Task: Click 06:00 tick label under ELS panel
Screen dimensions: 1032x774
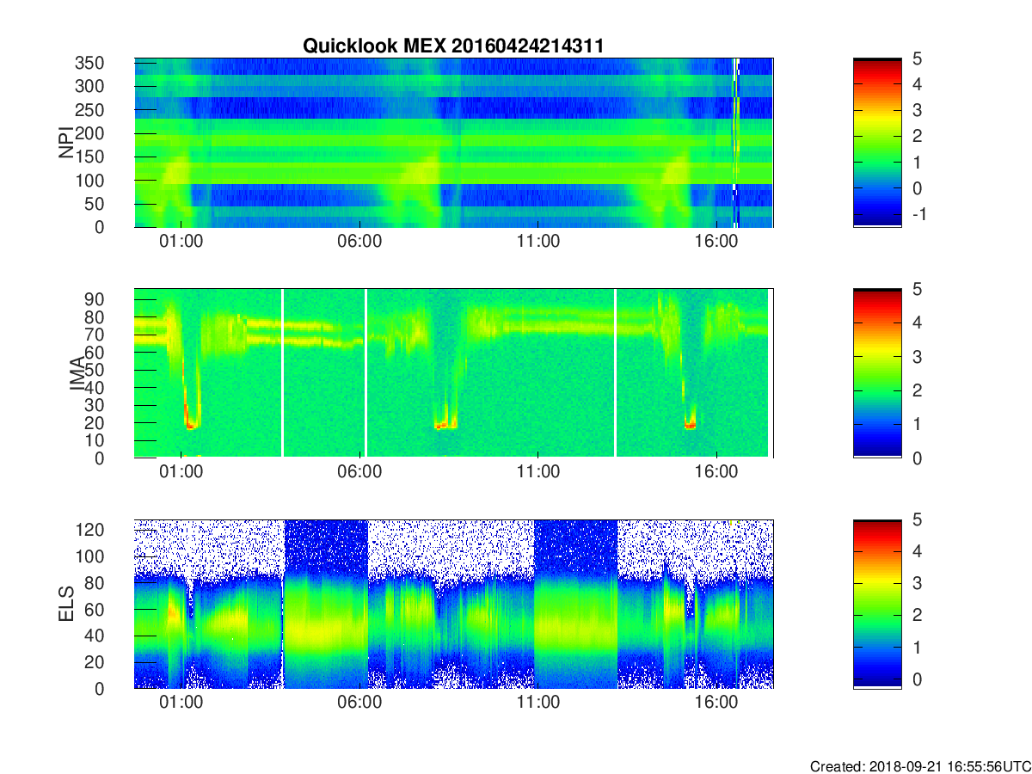Action: click(359, 703)
